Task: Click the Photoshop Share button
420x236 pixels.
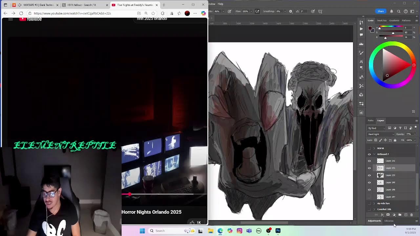Action: [x=381, y=11]
